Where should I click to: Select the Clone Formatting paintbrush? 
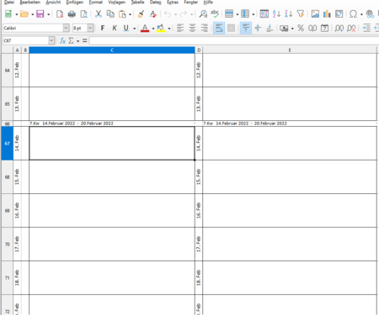tap(141, 13)
